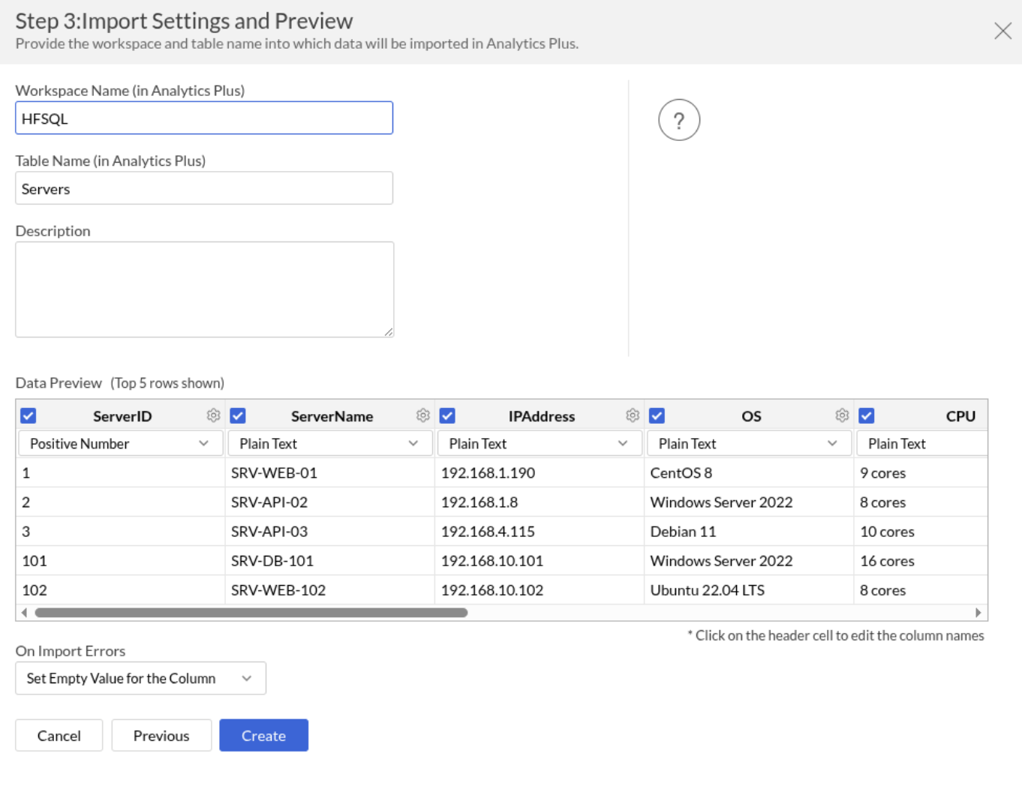Select the Ubuntu 22.04 LTS cell
The image size is (1022, 801).
[749, 589]
